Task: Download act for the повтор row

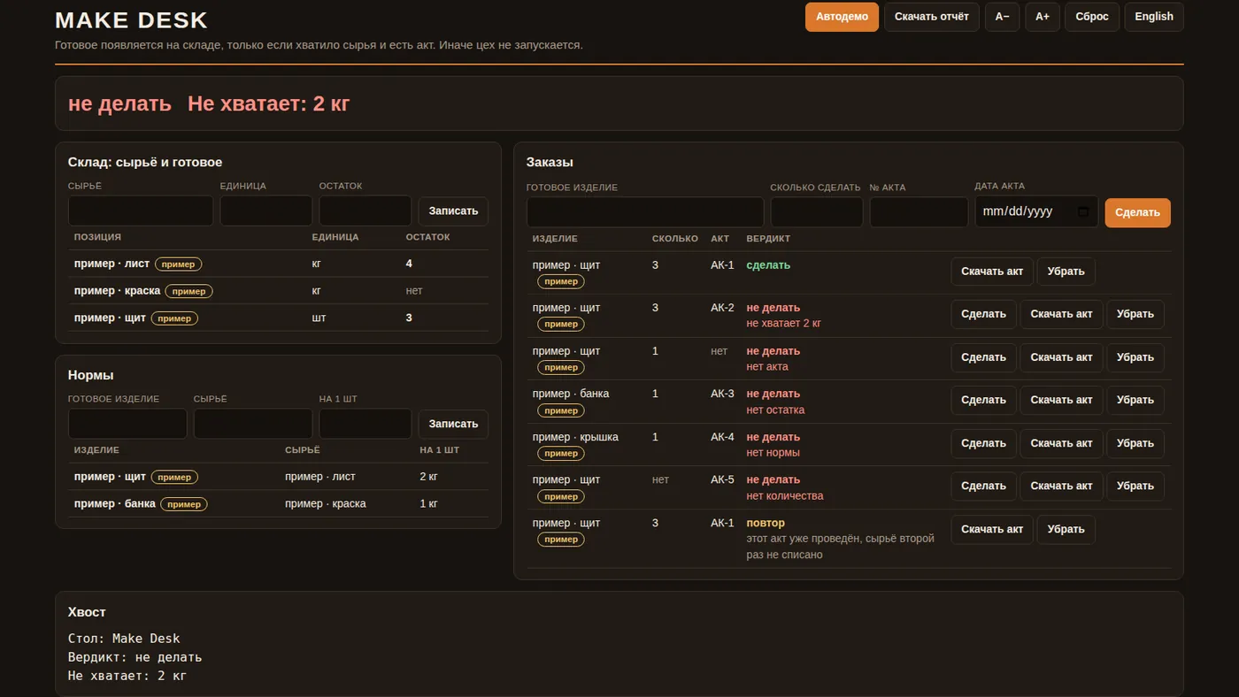Action: click(x=992, y=529)
